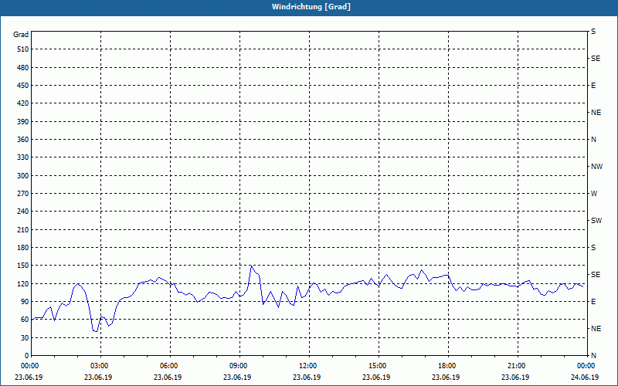Screen dimensions: 618x386
Task: Pick the 150 y-axis tick label
Action: (23, 266)
